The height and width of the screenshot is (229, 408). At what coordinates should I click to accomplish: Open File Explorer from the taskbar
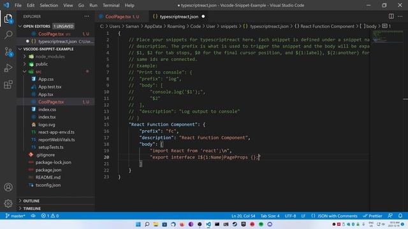point(156,224)
